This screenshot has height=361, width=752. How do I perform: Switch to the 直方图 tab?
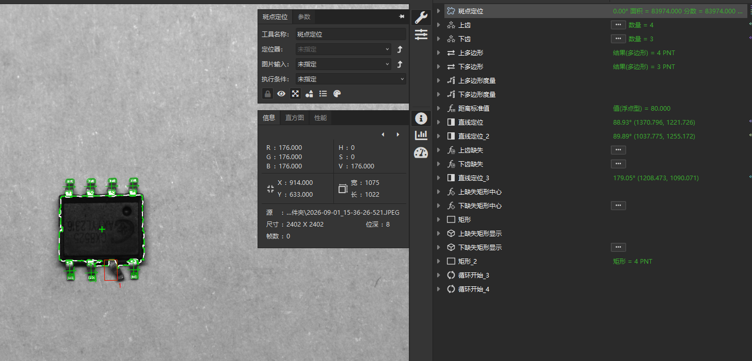point(295,117)
